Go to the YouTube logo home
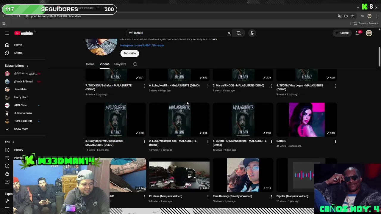This screenshot has height=214, width=381. coord(24,33)
